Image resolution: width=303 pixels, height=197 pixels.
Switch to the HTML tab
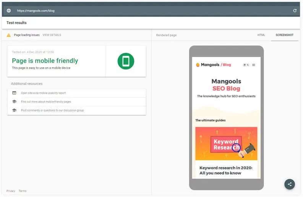pyautogui.click(x=261, y=35)
